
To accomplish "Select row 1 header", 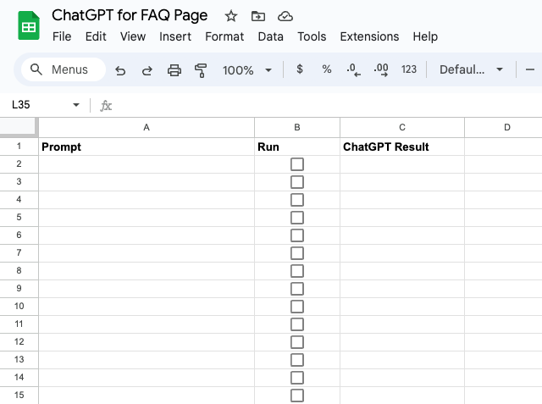I will click(19, 147).
